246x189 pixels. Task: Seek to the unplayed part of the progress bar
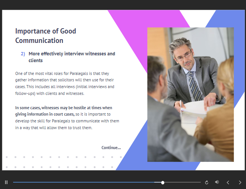(x=182, y=182)
